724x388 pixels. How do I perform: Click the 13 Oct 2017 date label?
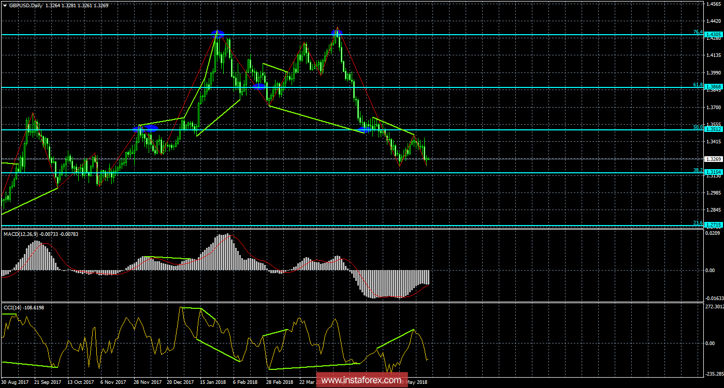(x=80, y=382)
